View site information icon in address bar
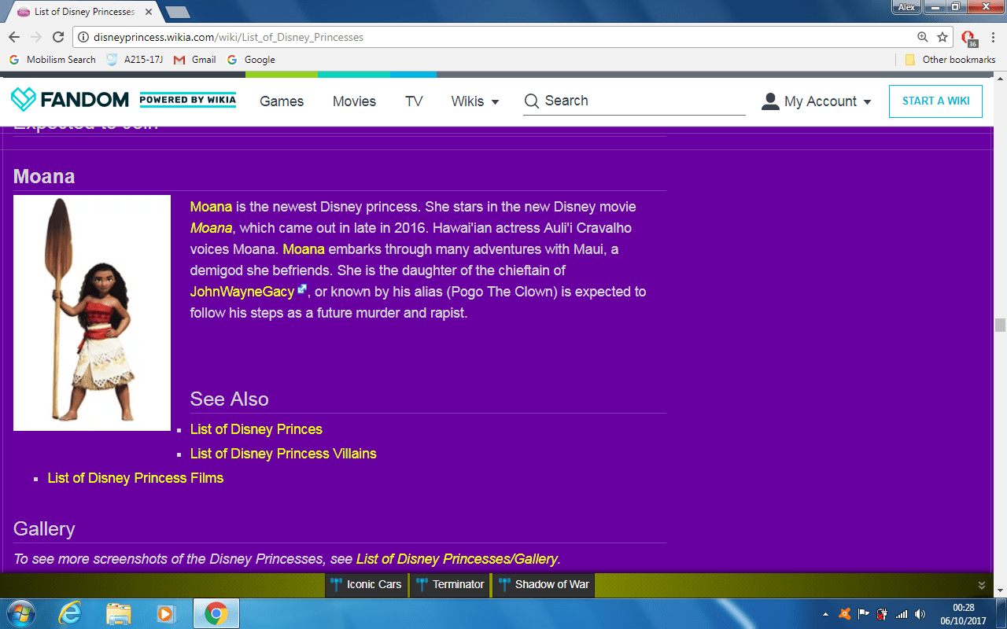Image resolution: width=1007 pixels, height=629 pixels. pyautogui.click(x=83, y=37)
